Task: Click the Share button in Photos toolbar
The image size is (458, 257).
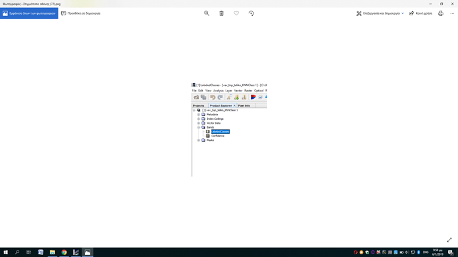Action: coord(420,13)
